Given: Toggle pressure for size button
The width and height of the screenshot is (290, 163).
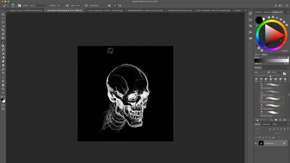Looking at the screenshot, I should point(115,5).
